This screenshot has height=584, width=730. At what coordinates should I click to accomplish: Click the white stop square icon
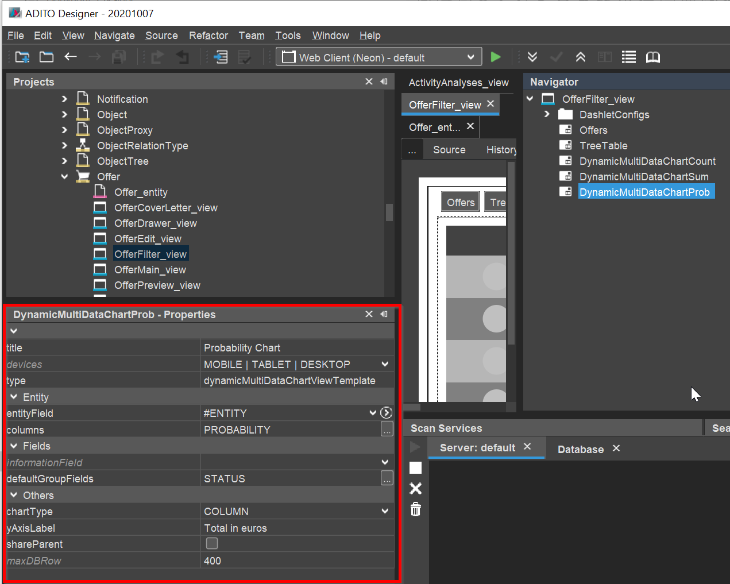[416, 468]
